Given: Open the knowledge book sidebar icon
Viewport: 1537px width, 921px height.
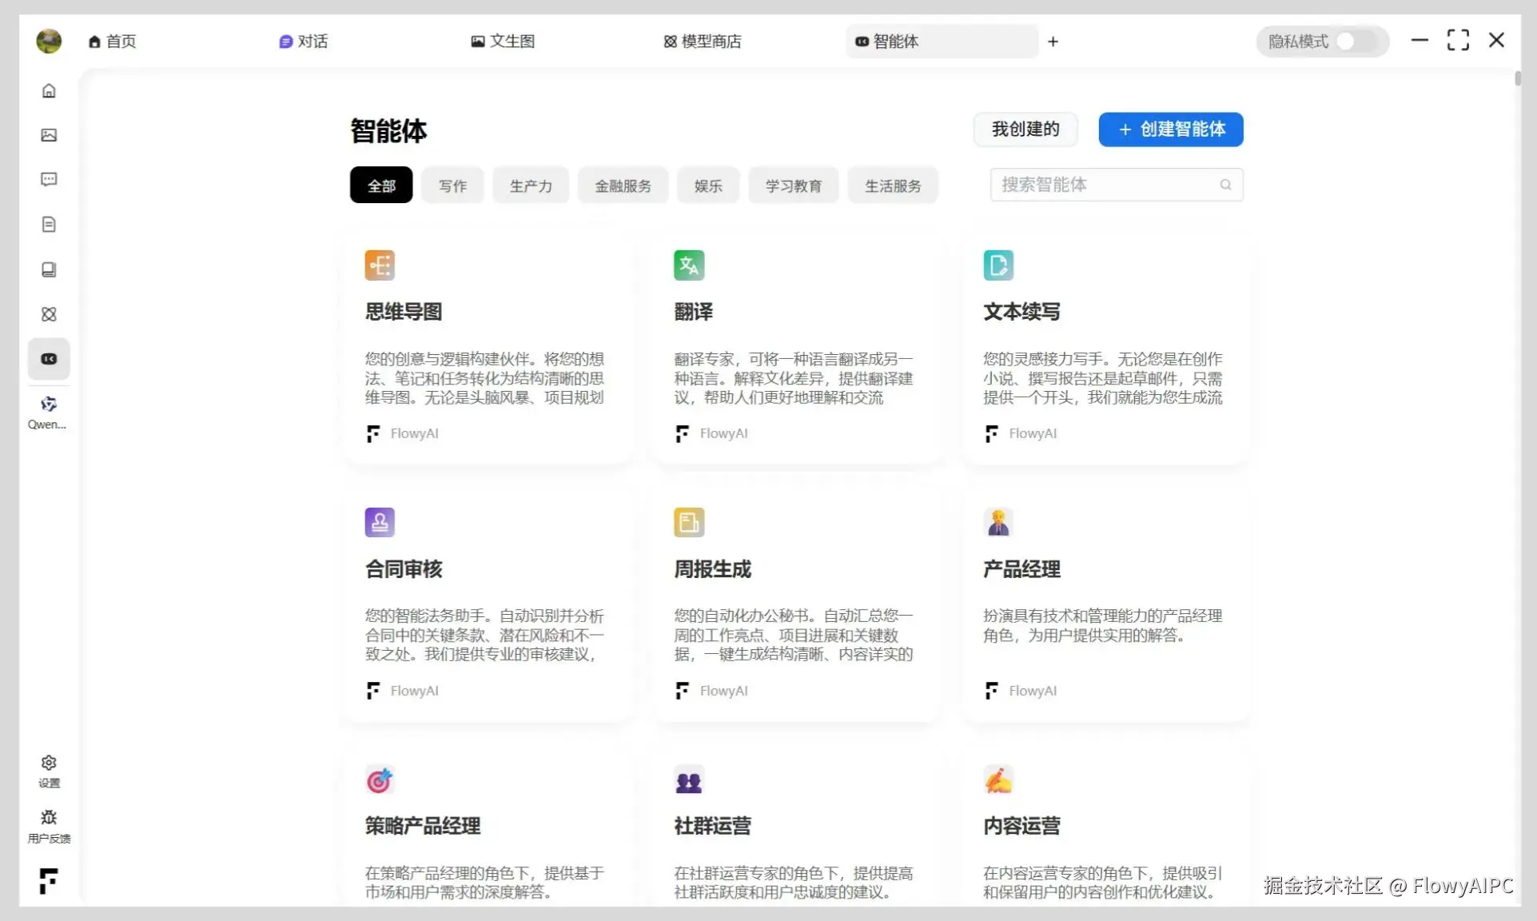Looking at the screenshot, I should 49,269.
